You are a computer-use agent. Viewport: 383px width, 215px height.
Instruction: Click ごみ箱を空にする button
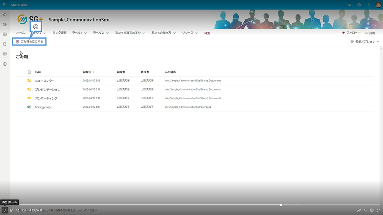point(29,42)
